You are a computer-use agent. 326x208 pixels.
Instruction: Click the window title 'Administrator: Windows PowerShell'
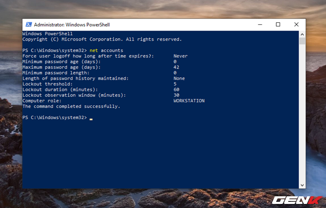72,25
